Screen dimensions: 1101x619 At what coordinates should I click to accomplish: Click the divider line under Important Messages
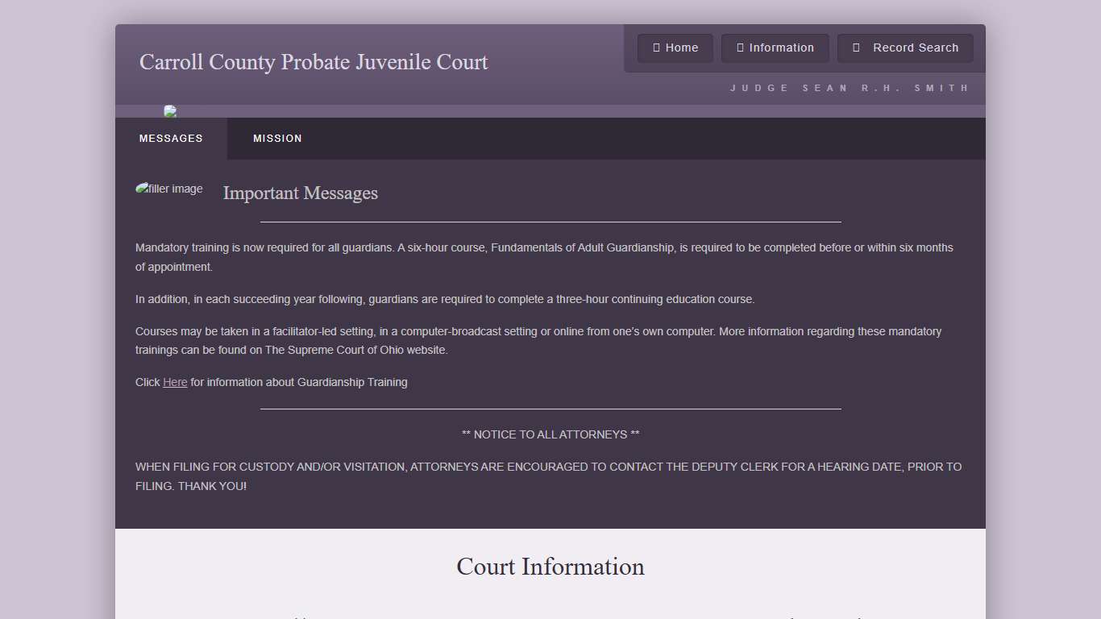click(x=550, y=219)
